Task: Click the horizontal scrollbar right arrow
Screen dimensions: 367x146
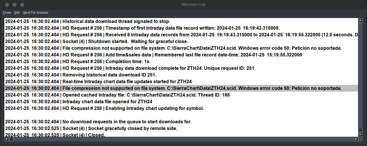Action: (x=355, y=139)
